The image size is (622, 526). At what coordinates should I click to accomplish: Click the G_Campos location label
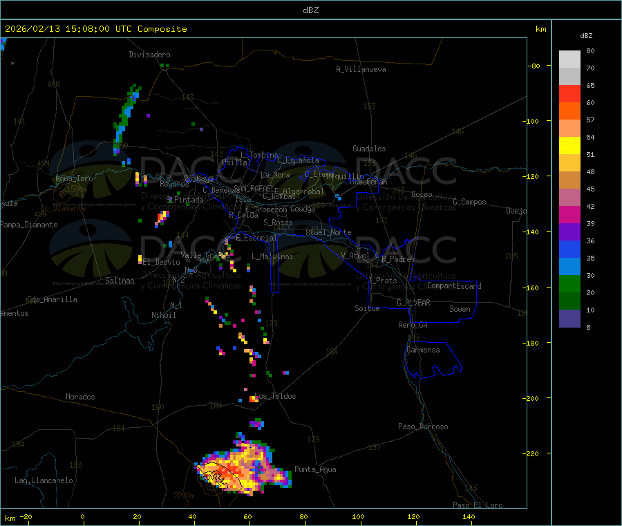click(x=469, y=202)
